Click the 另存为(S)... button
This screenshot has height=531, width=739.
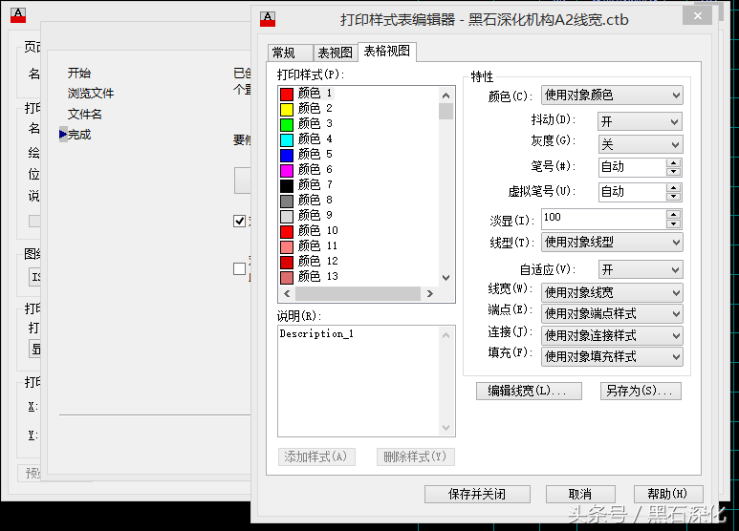pyautogui.click(x=641, y=391)
